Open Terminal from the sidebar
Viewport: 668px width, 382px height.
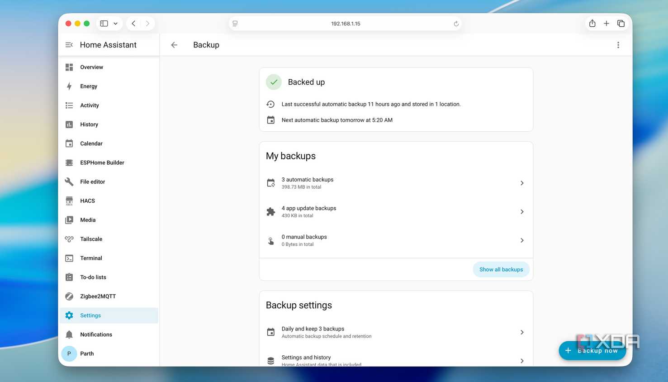[x=109, y=258]
